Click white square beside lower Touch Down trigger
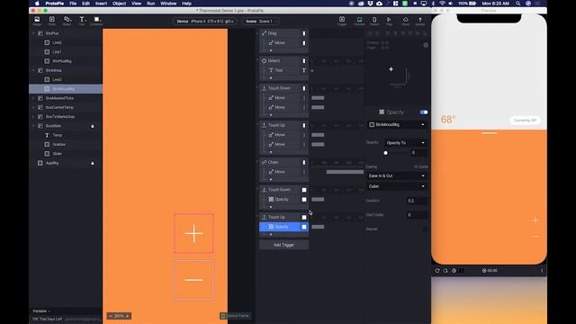The width and height of the screenshot is (576, 324). [304, 190]
